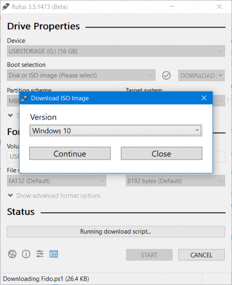232x285 pixels.
Task: Expand Show advanced format options
Action: (54, 196)
